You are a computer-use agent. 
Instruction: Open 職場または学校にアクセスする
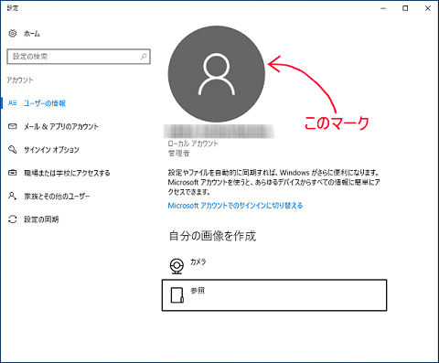[x=67, y=173]
